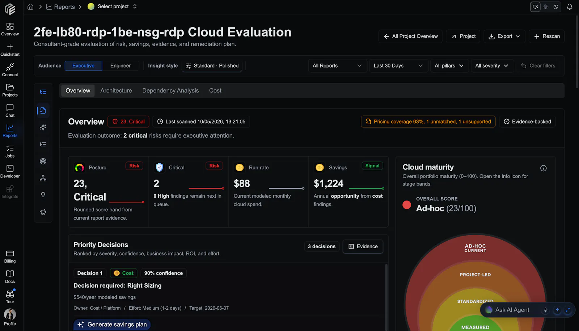The image size is (579, 331).
Task: Open the Profile avatar
Action: pyautogui.click(x=10, y=317)
